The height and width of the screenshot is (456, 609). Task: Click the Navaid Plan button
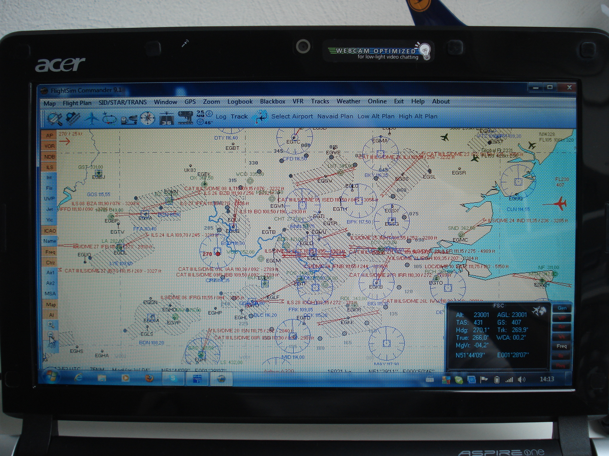(335, 116)
